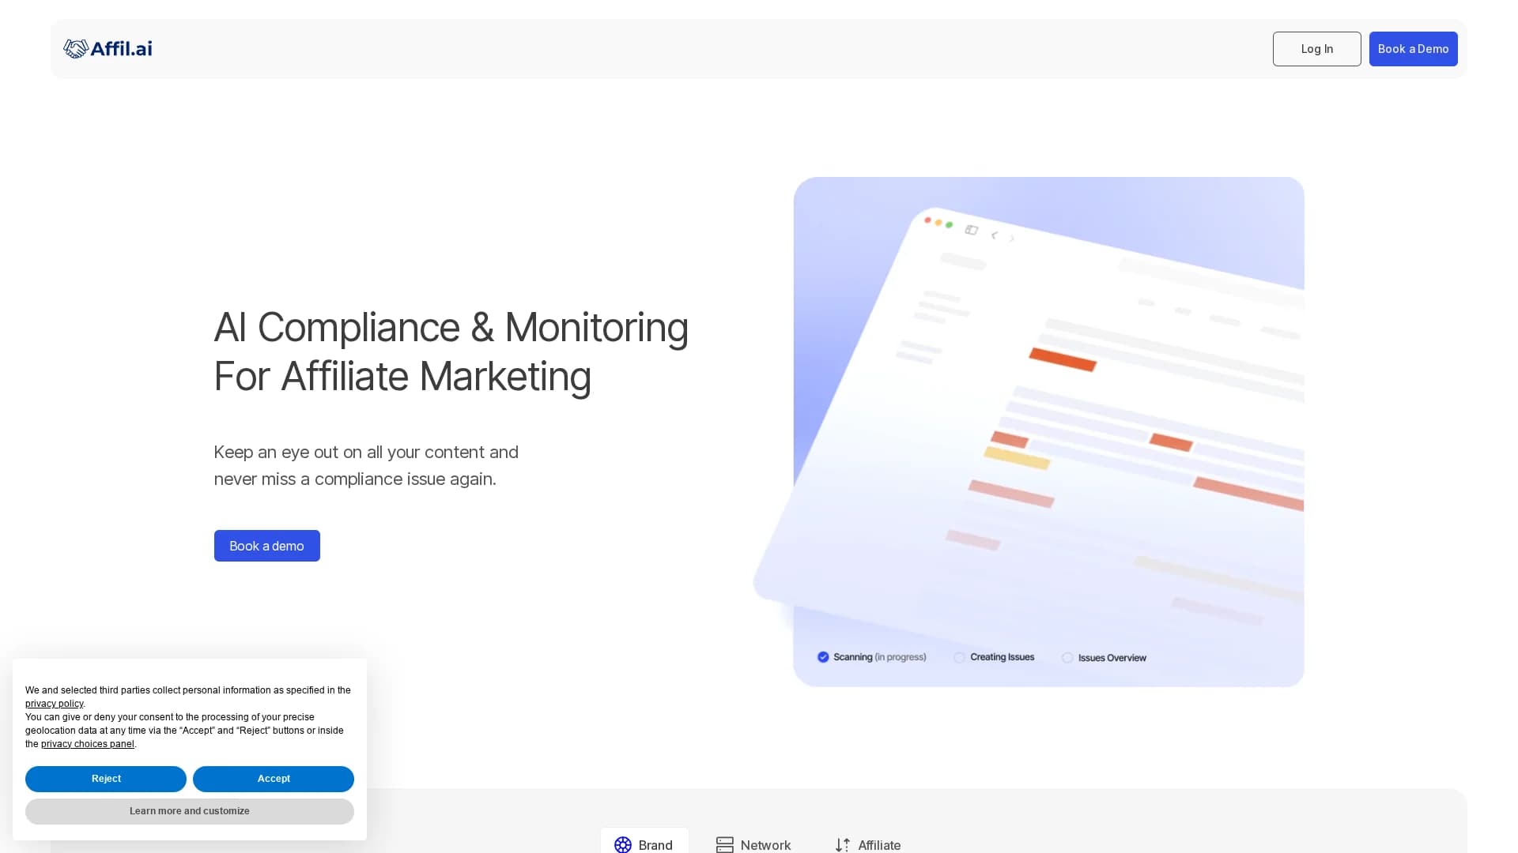This screenshot has height=853, width=1518.
Task: Click the Network tab server icon
Action: [x=724, y=844]
